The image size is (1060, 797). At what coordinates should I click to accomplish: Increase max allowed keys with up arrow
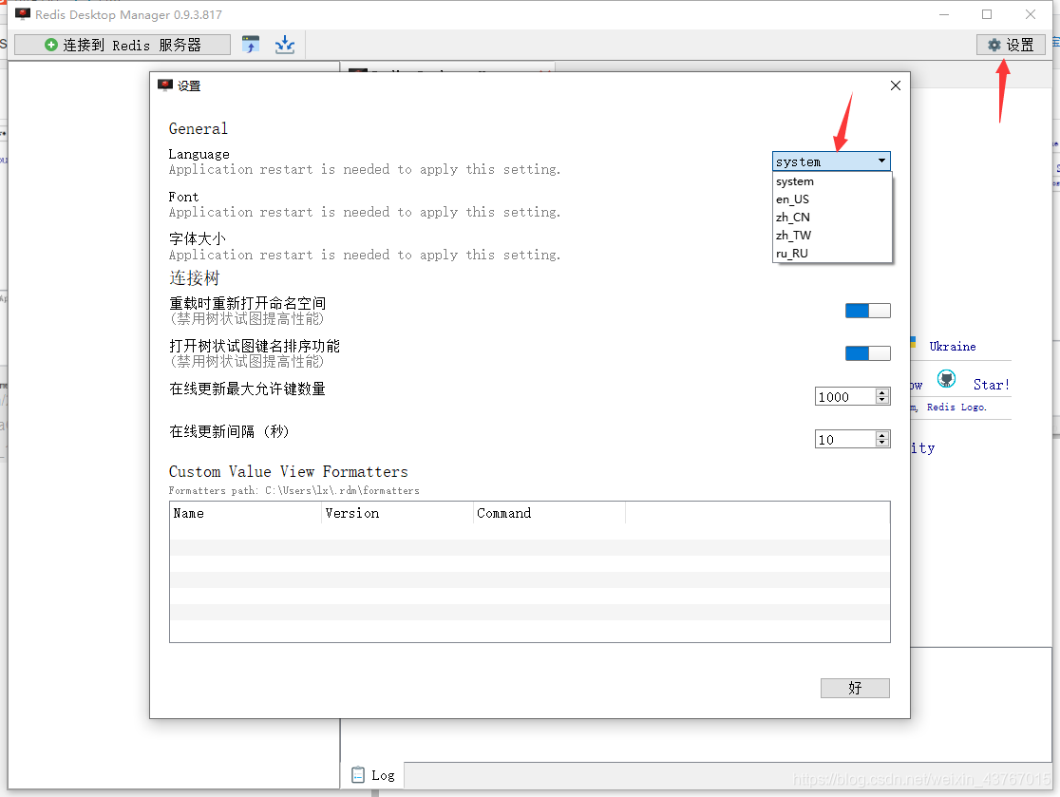coord(881,392)
